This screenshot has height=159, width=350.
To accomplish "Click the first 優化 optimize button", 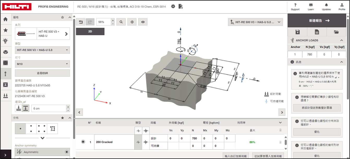I will [317, 132].
